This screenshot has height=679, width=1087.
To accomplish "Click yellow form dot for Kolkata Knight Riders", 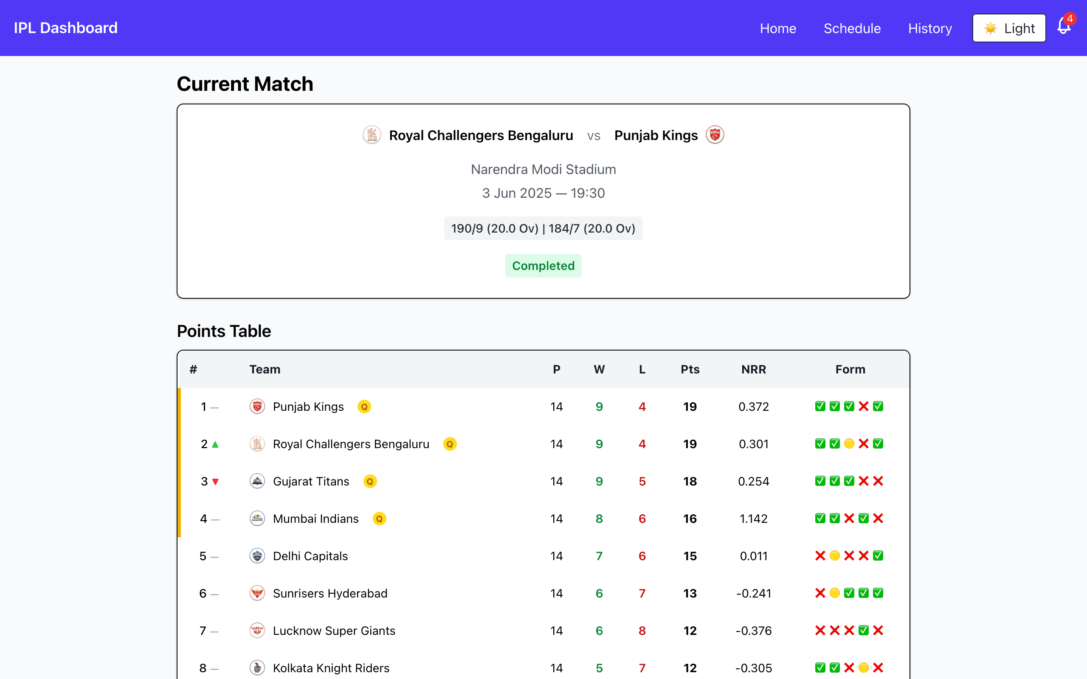I will pyautogui.click(x=863, y=667).
